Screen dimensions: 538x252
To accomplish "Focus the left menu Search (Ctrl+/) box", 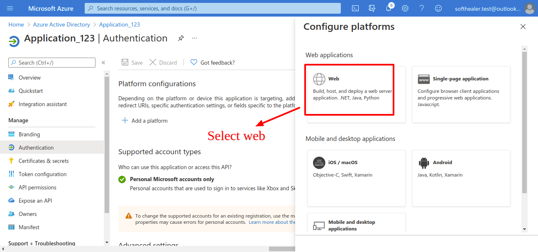I will point(52,63).
